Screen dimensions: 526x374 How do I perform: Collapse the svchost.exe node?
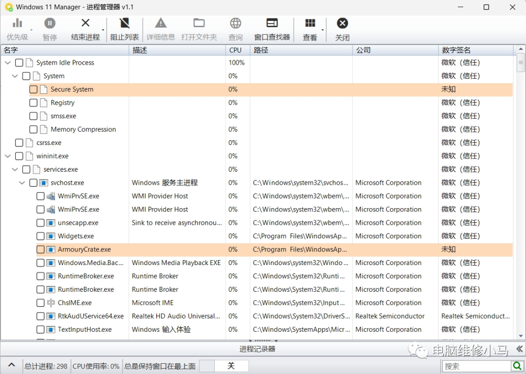tap(22, 183)
